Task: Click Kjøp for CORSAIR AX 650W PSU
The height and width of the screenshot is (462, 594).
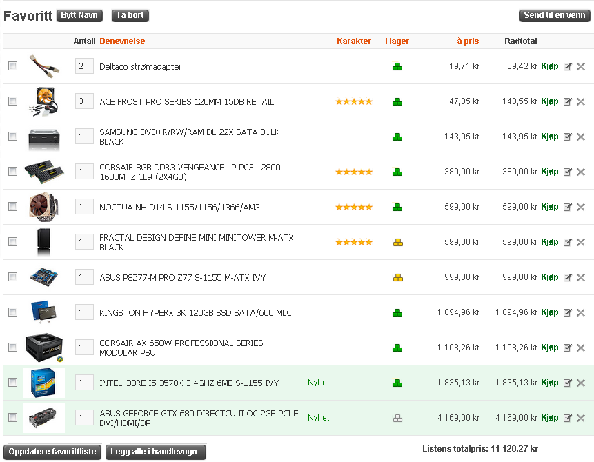Action: point(550,348)
